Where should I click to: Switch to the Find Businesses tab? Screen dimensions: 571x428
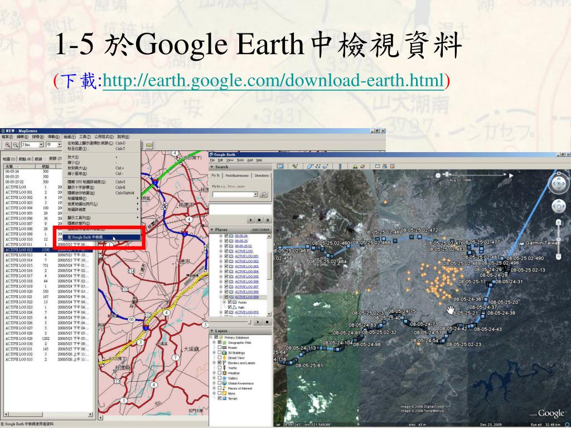pos(236,176)
